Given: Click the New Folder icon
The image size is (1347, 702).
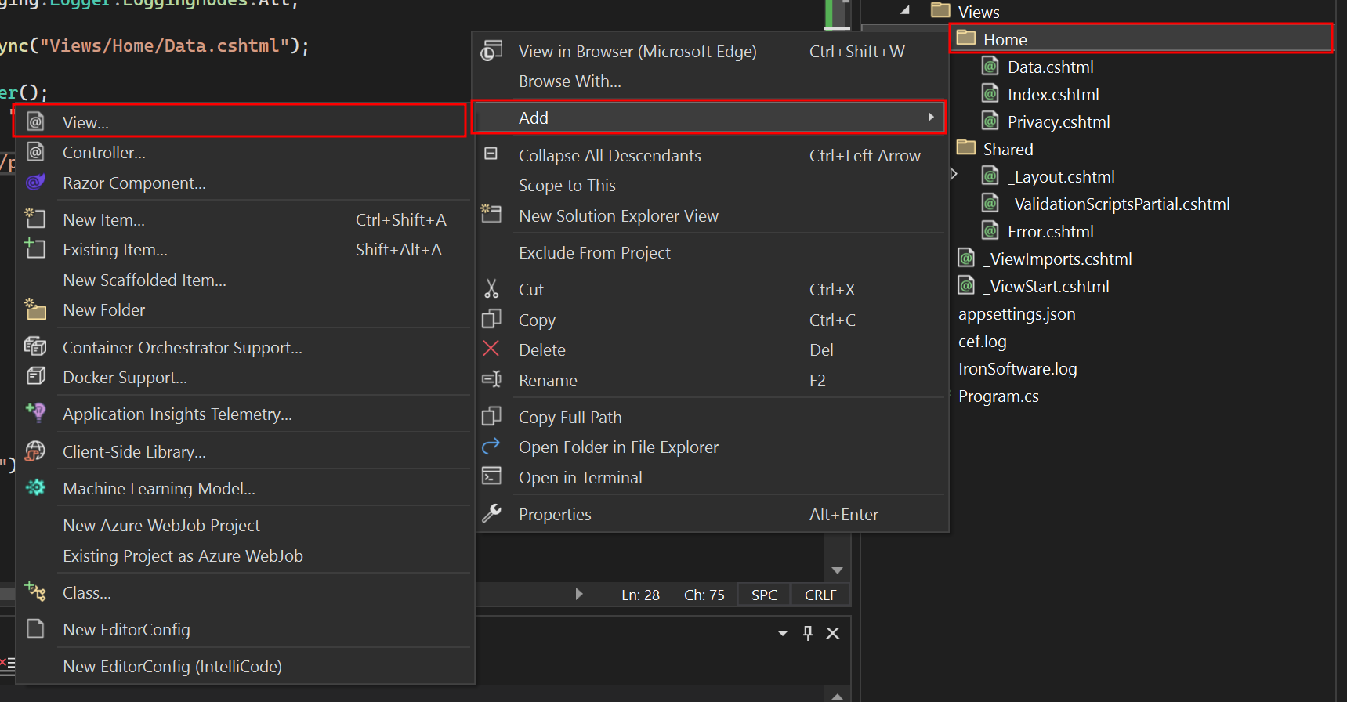Looking at the screenshot, I should 35,309.
